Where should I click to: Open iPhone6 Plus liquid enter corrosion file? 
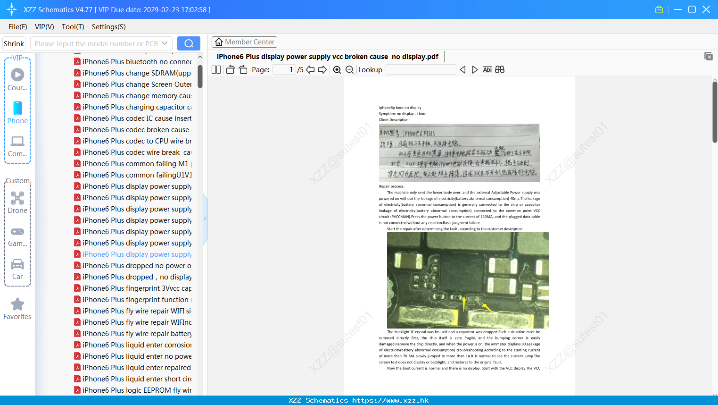point(133,345)
